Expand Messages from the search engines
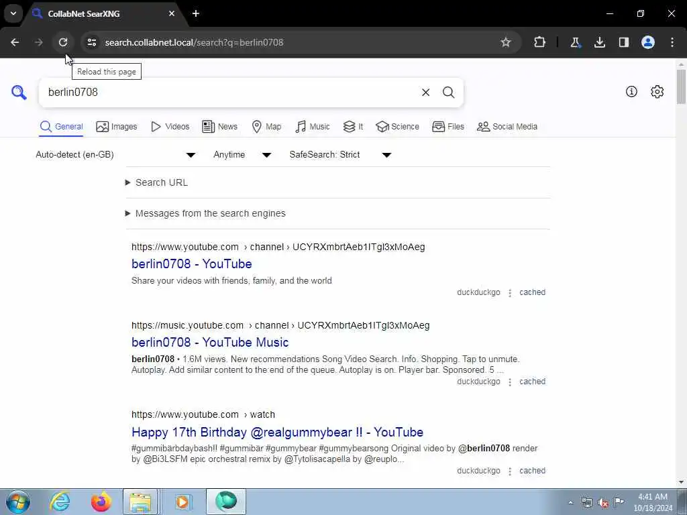 (205, 213)
